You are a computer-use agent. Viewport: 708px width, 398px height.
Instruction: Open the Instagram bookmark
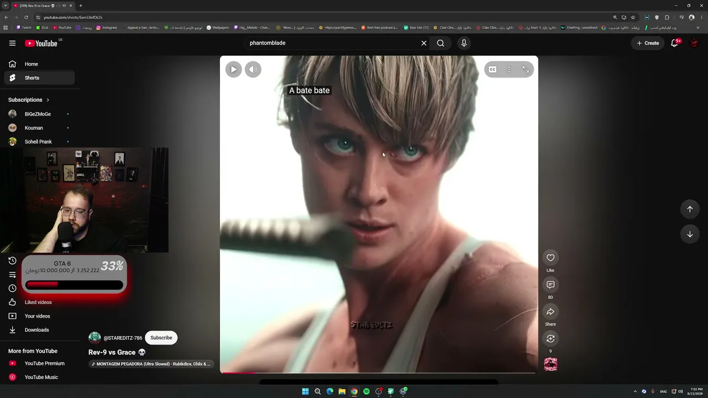107,28
